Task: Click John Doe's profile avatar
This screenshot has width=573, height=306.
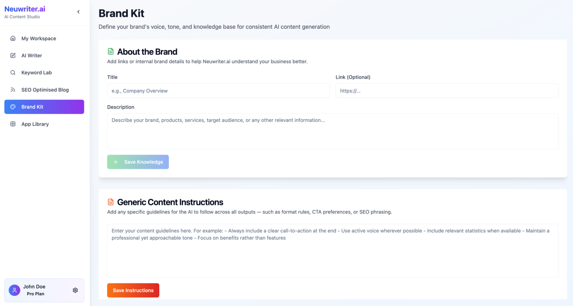Action: pos(14,291)
